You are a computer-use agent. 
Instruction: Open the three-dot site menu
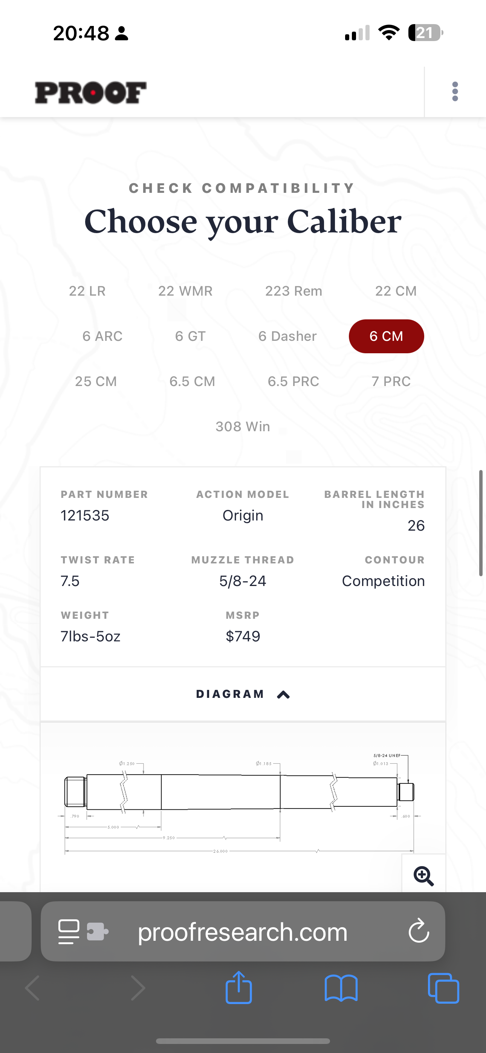click(455, 92)
